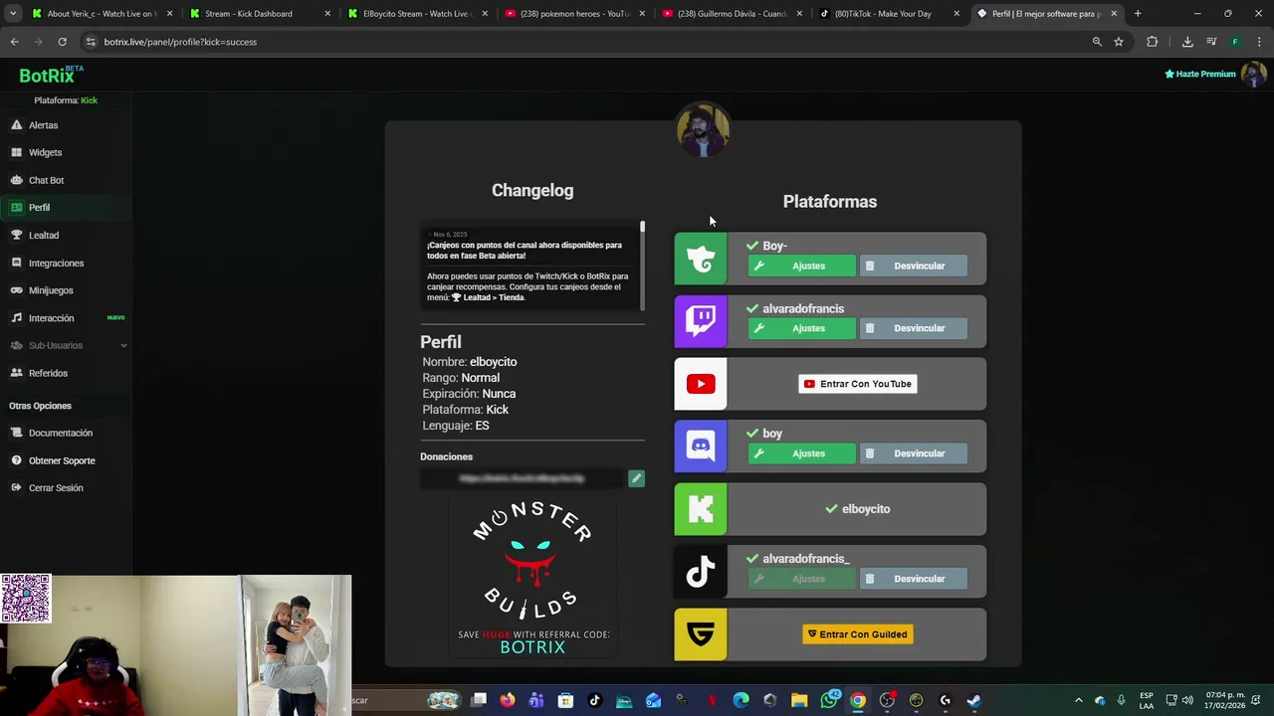Click the Twitch platform icon

[701, 321]
